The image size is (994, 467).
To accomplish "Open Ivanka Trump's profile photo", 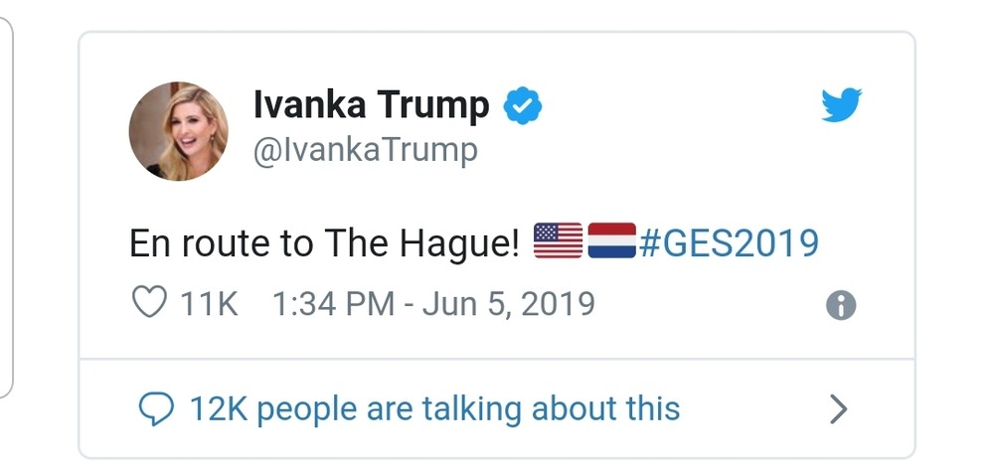I will [179, 130].
